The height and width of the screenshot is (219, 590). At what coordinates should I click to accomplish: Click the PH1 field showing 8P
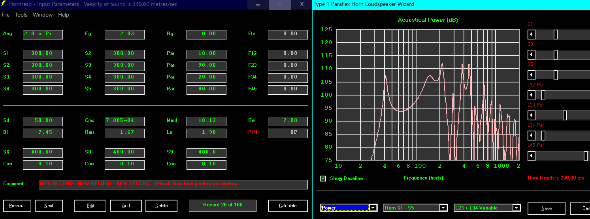click(288, 133)
